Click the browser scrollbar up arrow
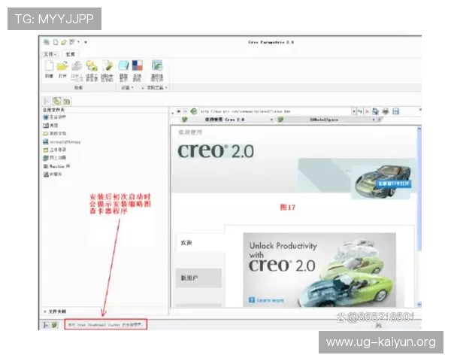This screenshot has width=451, height=361. (x=419, y=129)
